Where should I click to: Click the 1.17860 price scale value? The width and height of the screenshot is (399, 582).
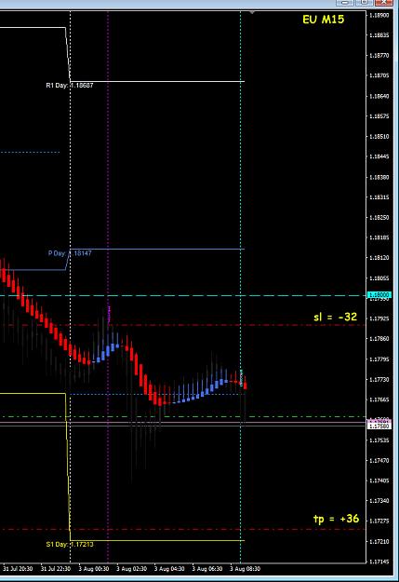[379, 339]
